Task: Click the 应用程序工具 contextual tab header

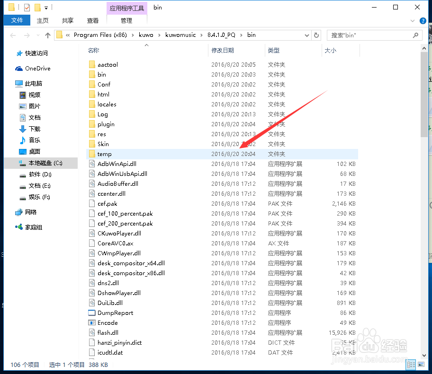Action: 127,8
